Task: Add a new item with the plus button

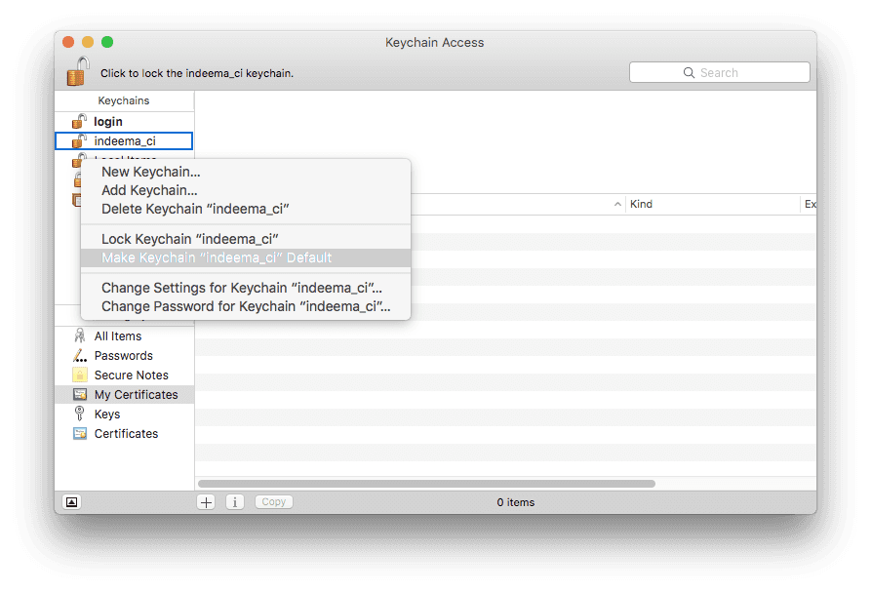Action: 206,501
